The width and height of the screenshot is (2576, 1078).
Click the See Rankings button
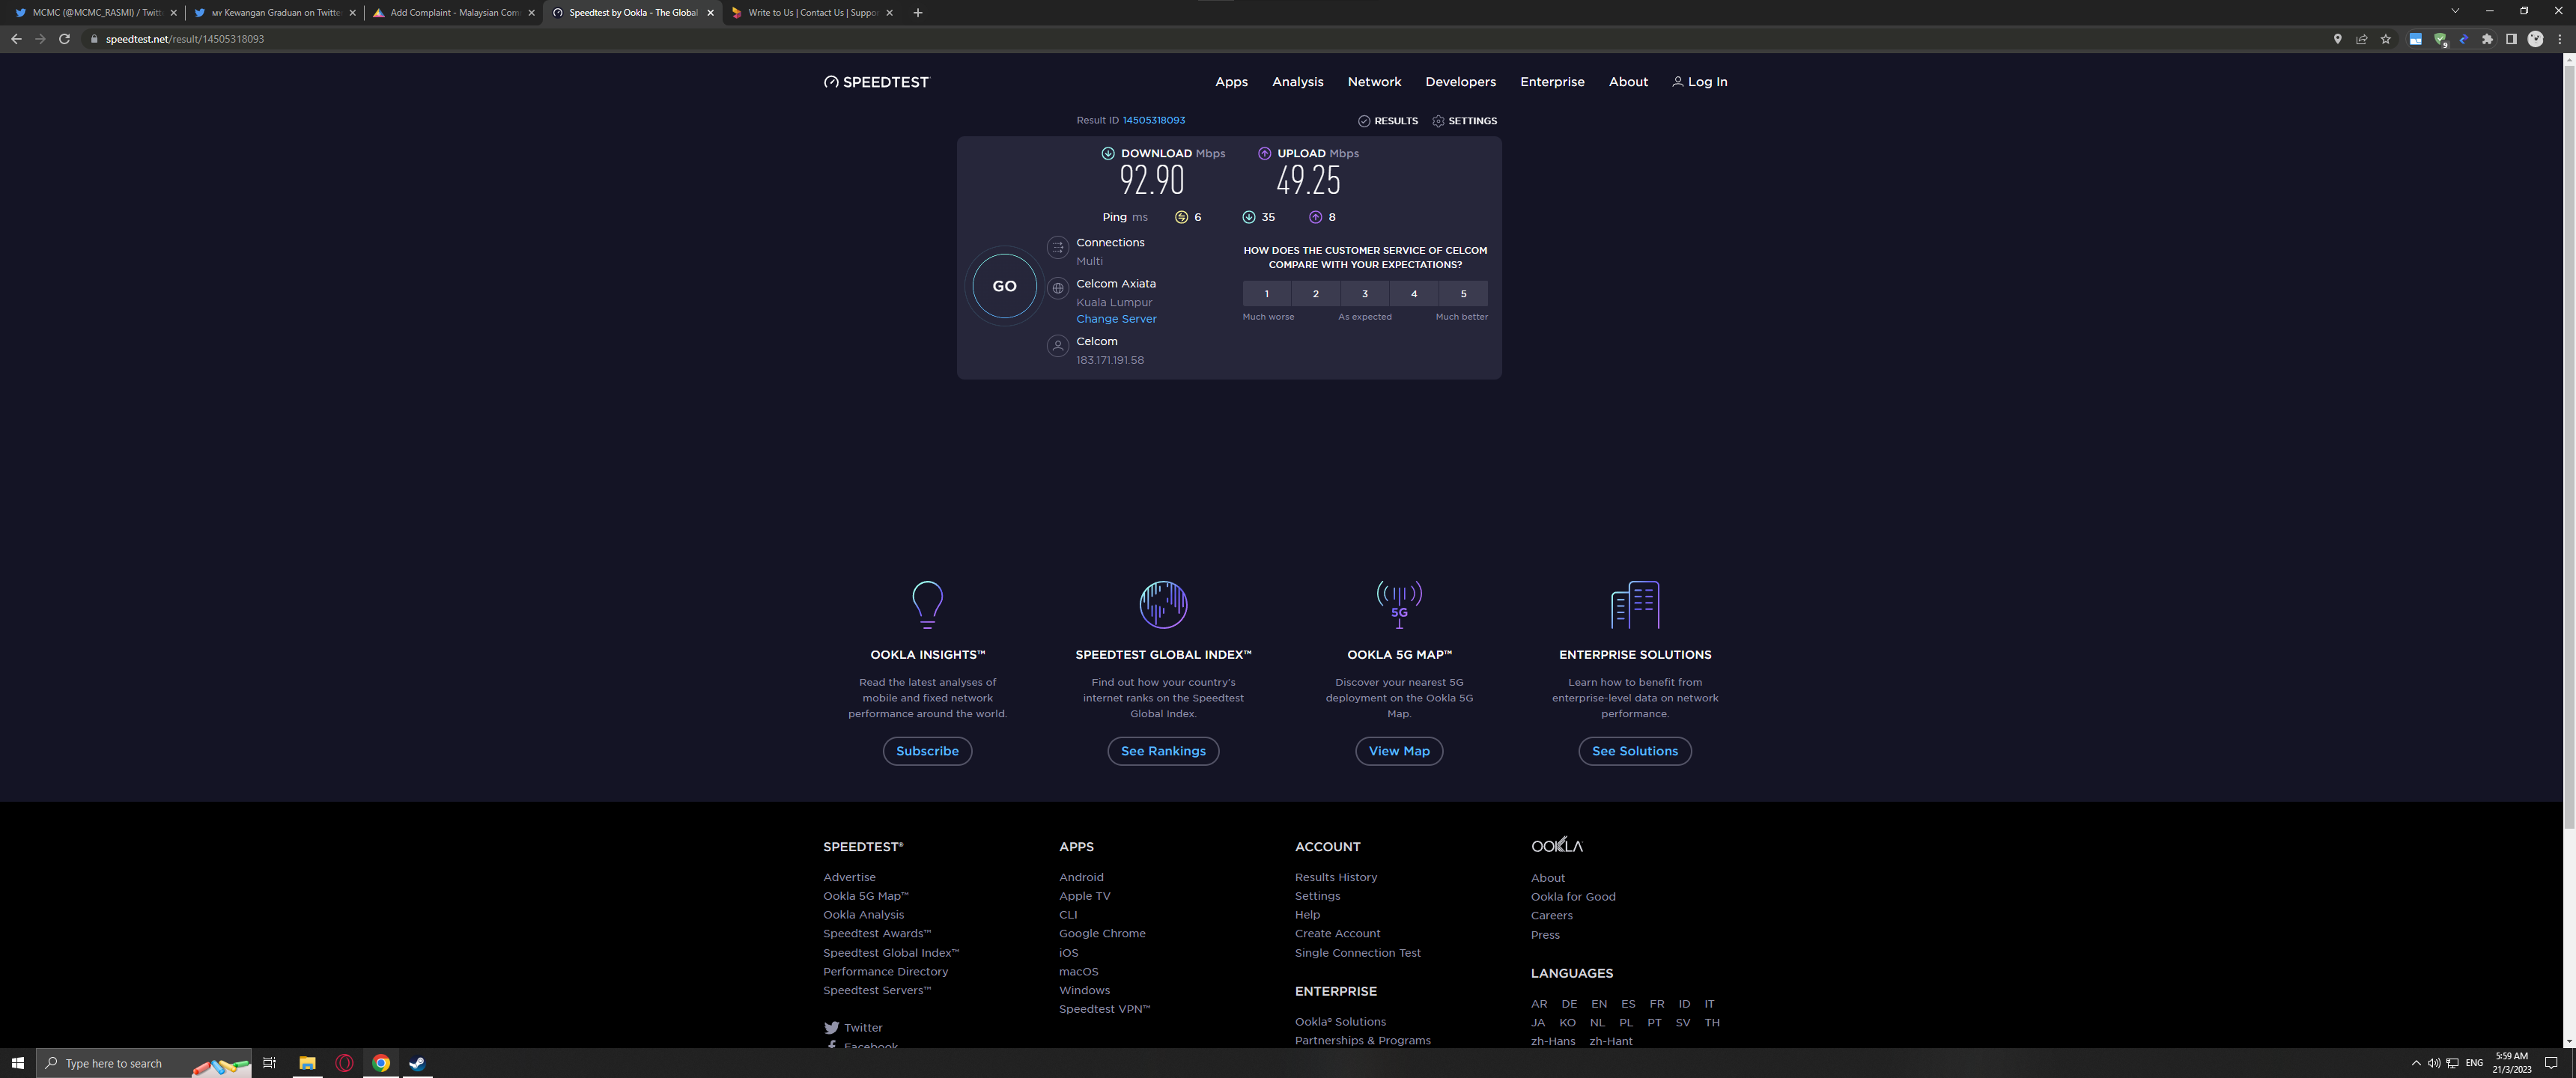(x=1163, y=751)
